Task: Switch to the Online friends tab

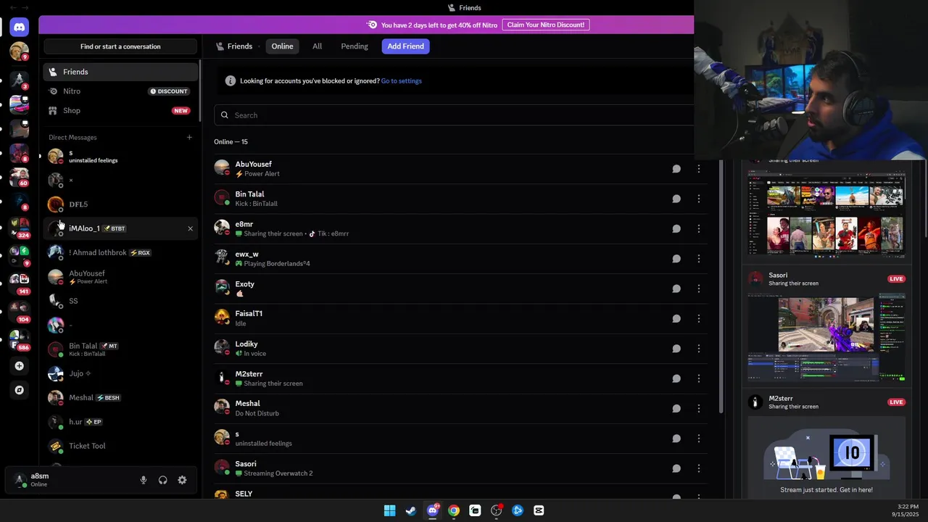Action: pyautogui.click(x=282, y=46)
